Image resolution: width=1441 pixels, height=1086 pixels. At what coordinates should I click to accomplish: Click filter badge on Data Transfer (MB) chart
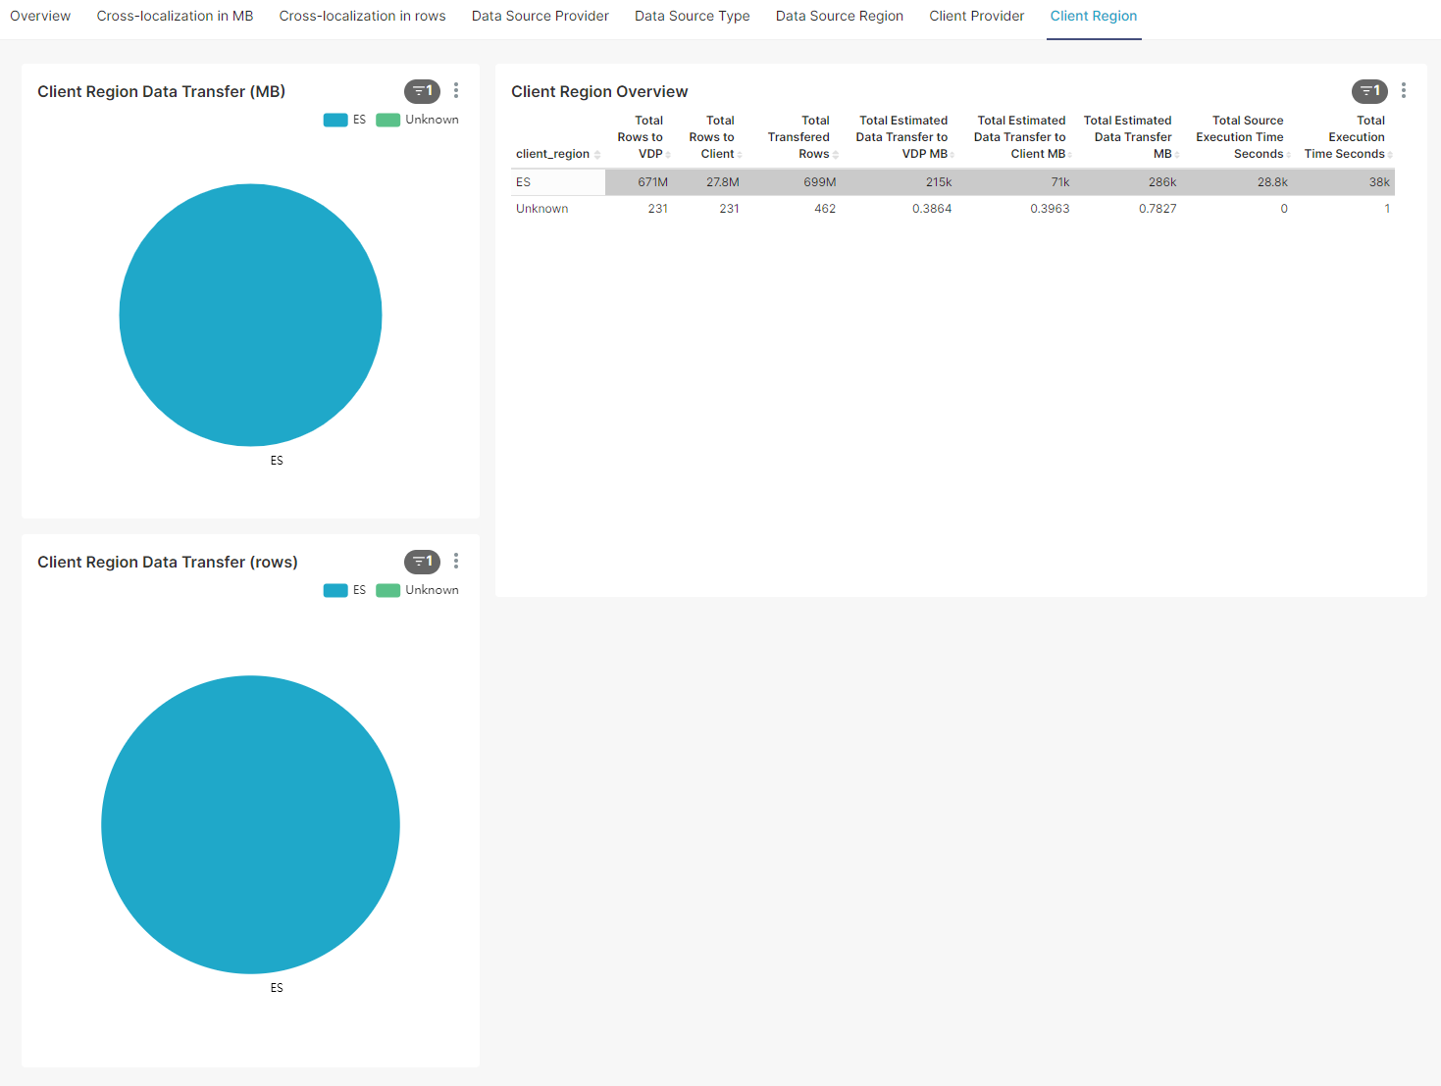[422, 91]
